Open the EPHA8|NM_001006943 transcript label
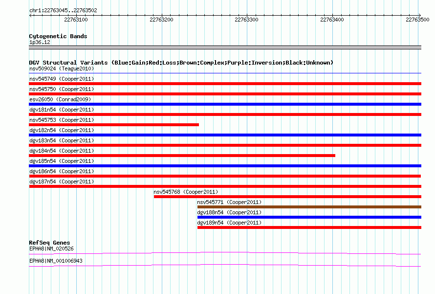The image size is (435, 294). (56, 261)
